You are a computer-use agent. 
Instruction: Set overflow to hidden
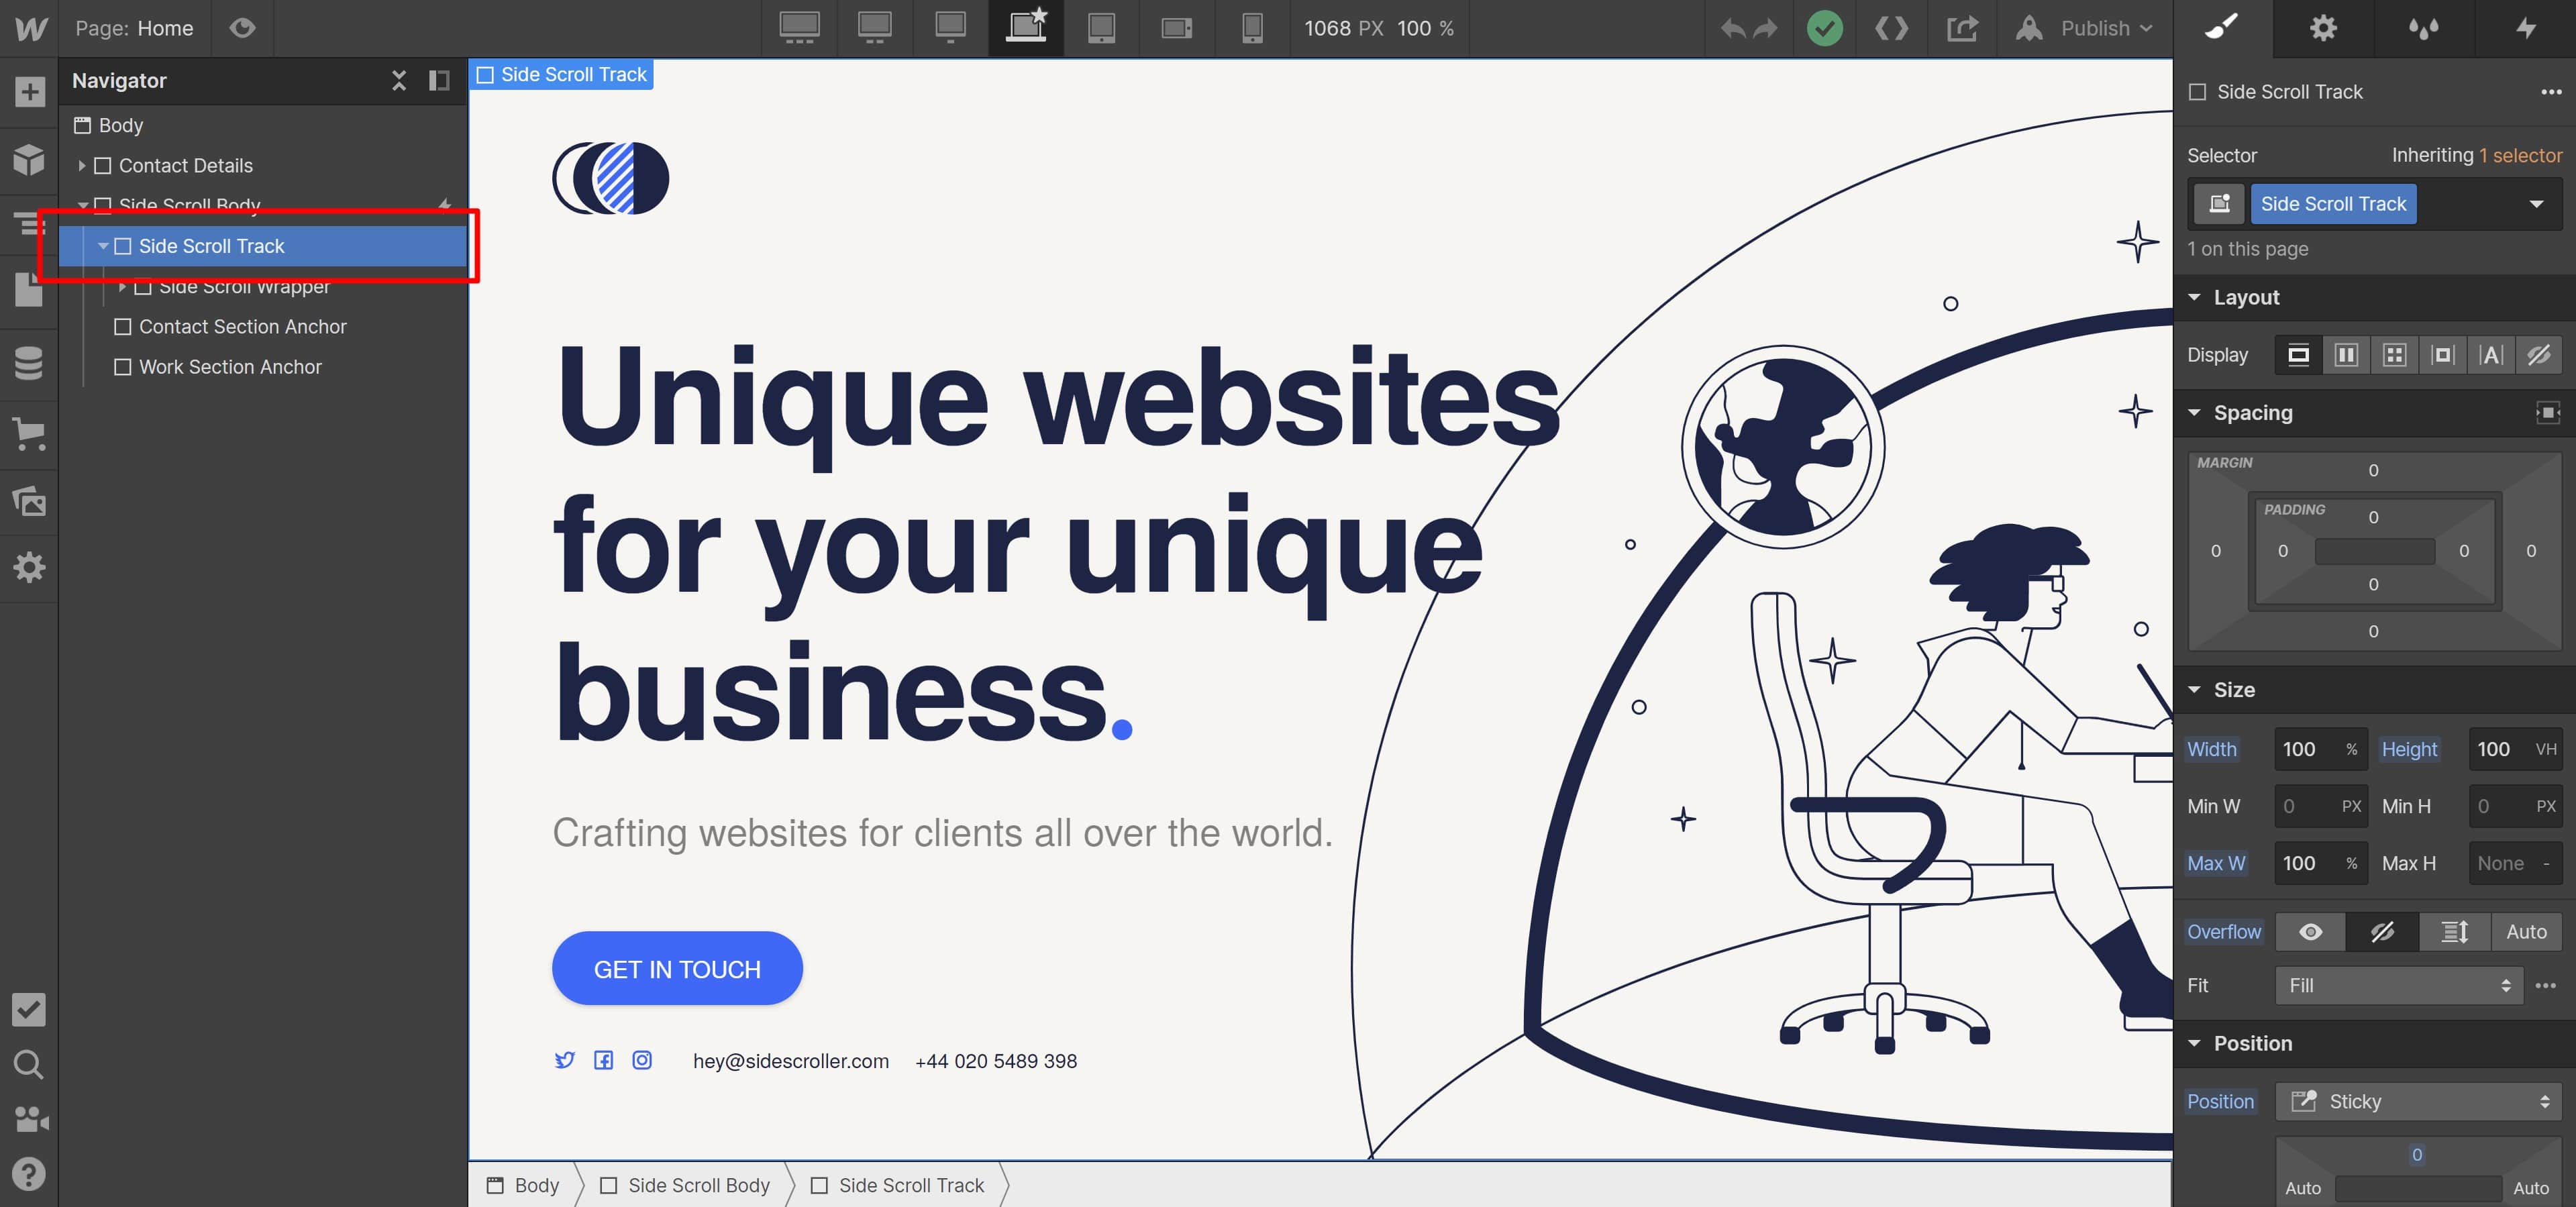2382,932
